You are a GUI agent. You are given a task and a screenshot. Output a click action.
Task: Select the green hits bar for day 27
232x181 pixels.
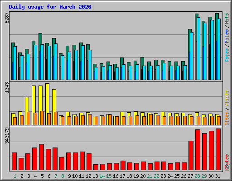click(x=189, y=55)
